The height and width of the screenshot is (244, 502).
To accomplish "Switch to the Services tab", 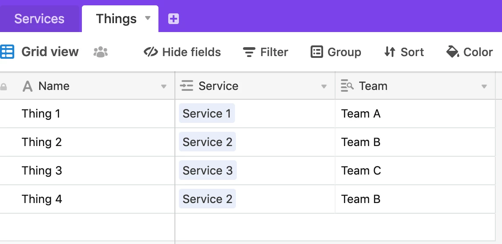I will 39,19.
